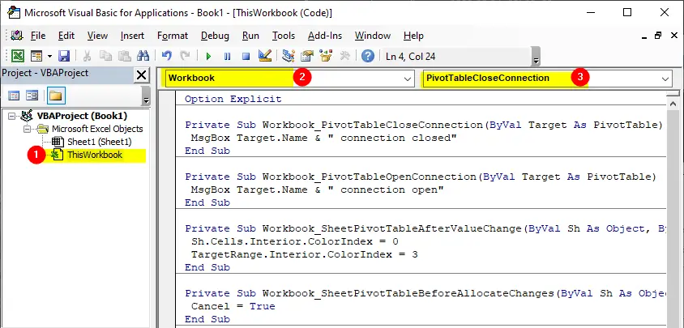Open the View menu
The height and width of the screenshot is (328, 684).
click(x=97, y=36)
